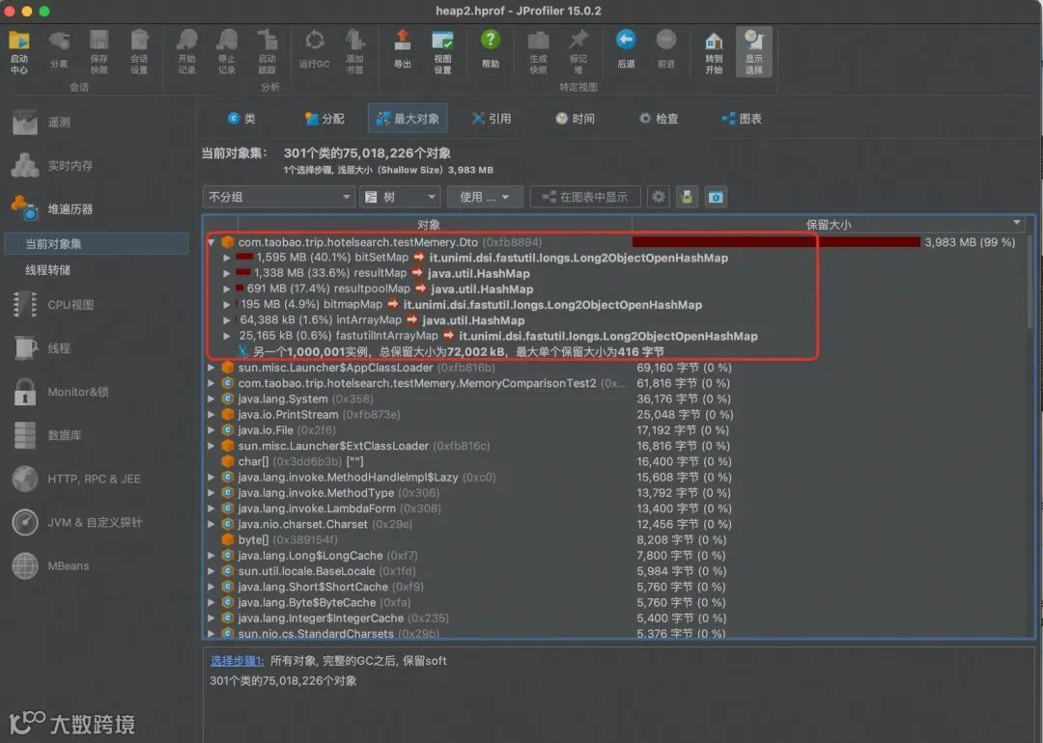
Task: Switch to the 检查 (Inspections) tab
Action: click(x=659, y=119)
